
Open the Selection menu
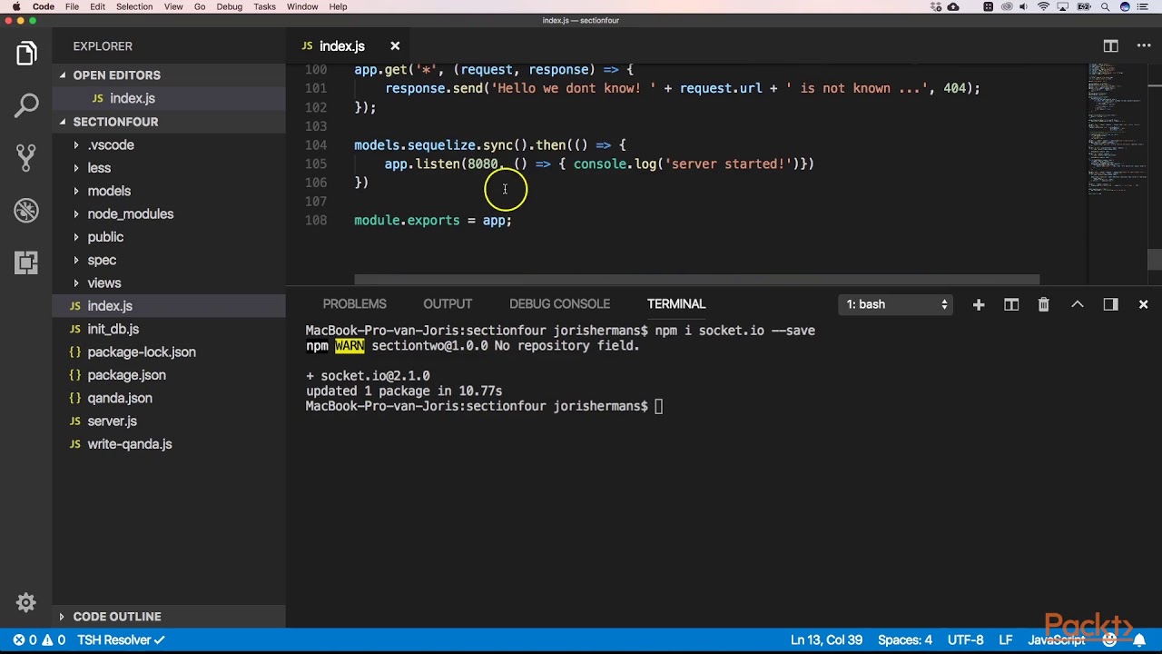pos(134,6)
